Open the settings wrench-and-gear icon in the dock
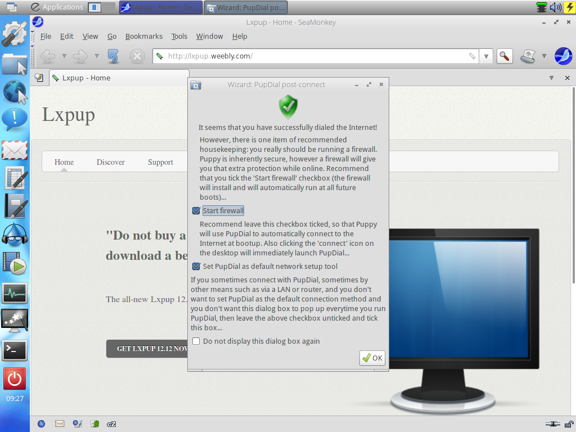Viewport: 576px width, 432px height. (x=15, y=33)
